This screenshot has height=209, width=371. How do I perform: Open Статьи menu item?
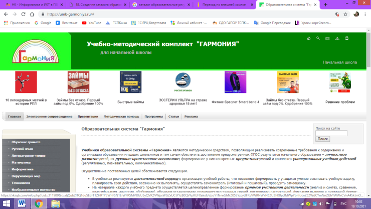[x=173, y=117]
